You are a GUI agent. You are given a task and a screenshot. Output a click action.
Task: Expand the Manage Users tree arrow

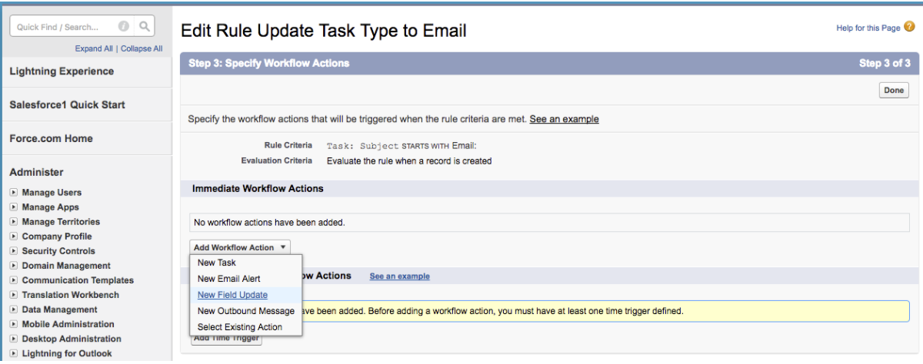pyautogui.click(x=14, y=193)
